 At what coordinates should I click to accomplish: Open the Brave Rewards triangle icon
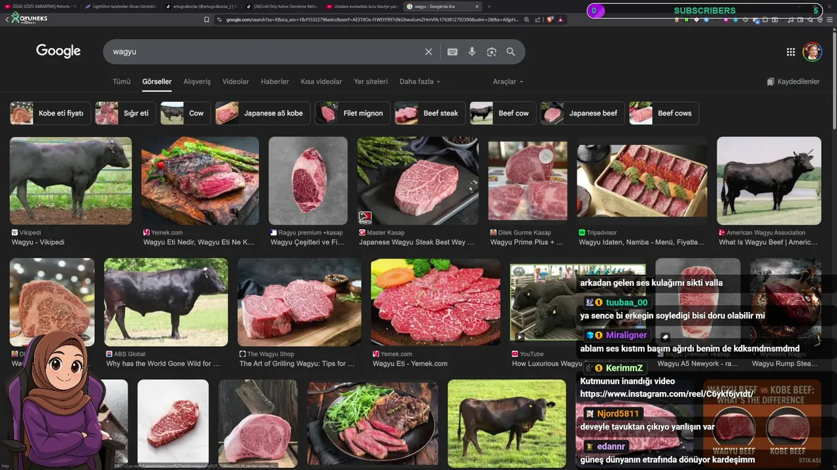560,20
